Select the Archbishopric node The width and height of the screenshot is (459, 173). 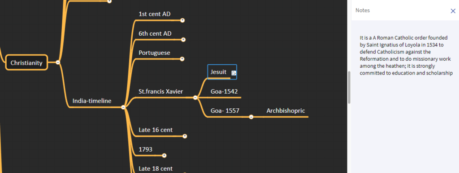(286, 111)
